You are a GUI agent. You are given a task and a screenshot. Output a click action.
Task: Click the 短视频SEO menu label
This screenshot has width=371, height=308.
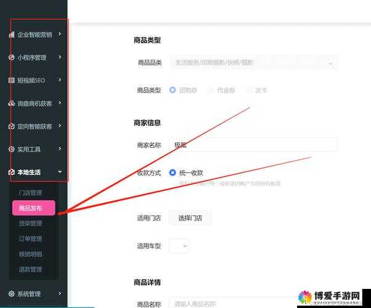click(x=31, y=80)
